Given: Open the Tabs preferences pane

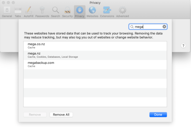Looking at the screenshot, I should (x=18, y=12).
